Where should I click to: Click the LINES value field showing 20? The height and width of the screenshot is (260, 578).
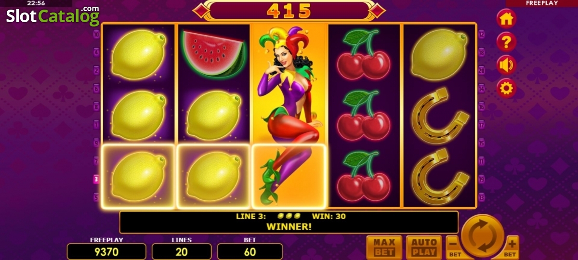[182, 251]
